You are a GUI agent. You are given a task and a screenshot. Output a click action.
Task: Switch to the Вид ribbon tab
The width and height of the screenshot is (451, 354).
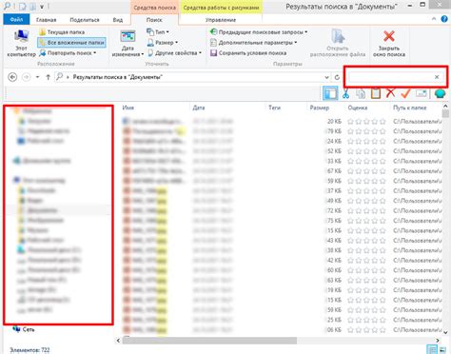(x=118, y=20)
